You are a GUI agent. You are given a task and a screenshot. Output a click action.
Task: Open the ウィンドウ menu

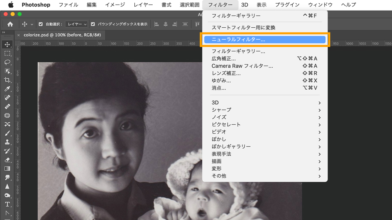click(320, 5)
